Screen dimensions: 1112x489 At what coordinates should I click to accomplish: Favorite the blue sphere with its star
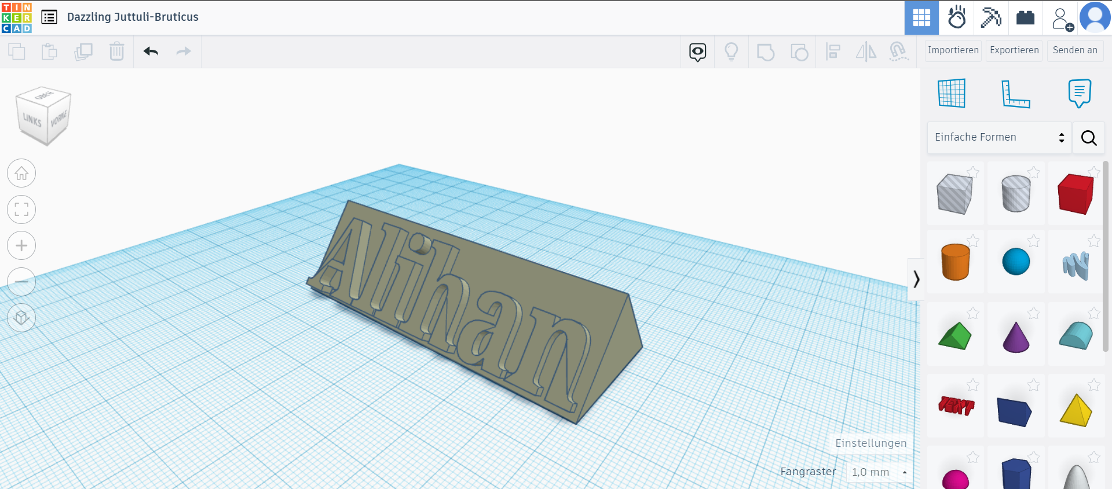[x=1034, y=241]
